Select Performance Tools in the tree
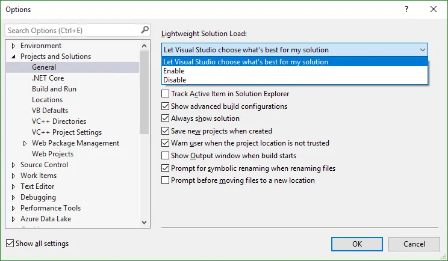Image resolution: width=448 pixels, height=261 pixels. coord(51,208)
